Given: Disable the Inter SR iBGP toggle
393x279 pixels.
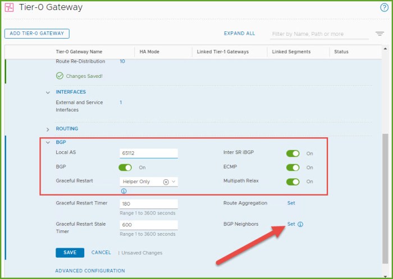Looking at the screenshot, I should pos(293,154).
